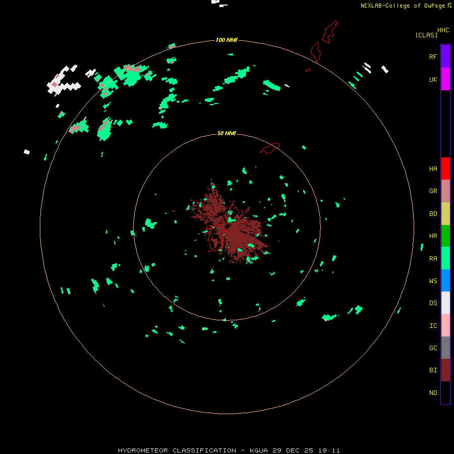Click the NEXLAB-College of DuPage credit

[x=403, y=6]
